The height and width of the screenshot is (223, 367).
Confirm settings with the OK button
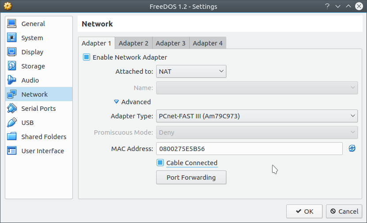(x=304, y=211)
